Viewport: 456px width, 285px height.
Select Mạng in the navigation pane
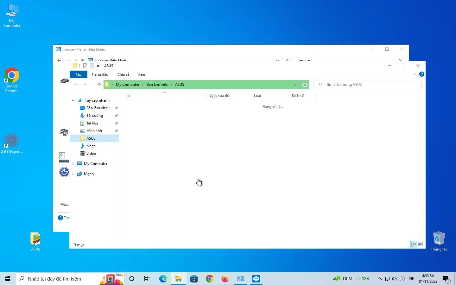89,174
